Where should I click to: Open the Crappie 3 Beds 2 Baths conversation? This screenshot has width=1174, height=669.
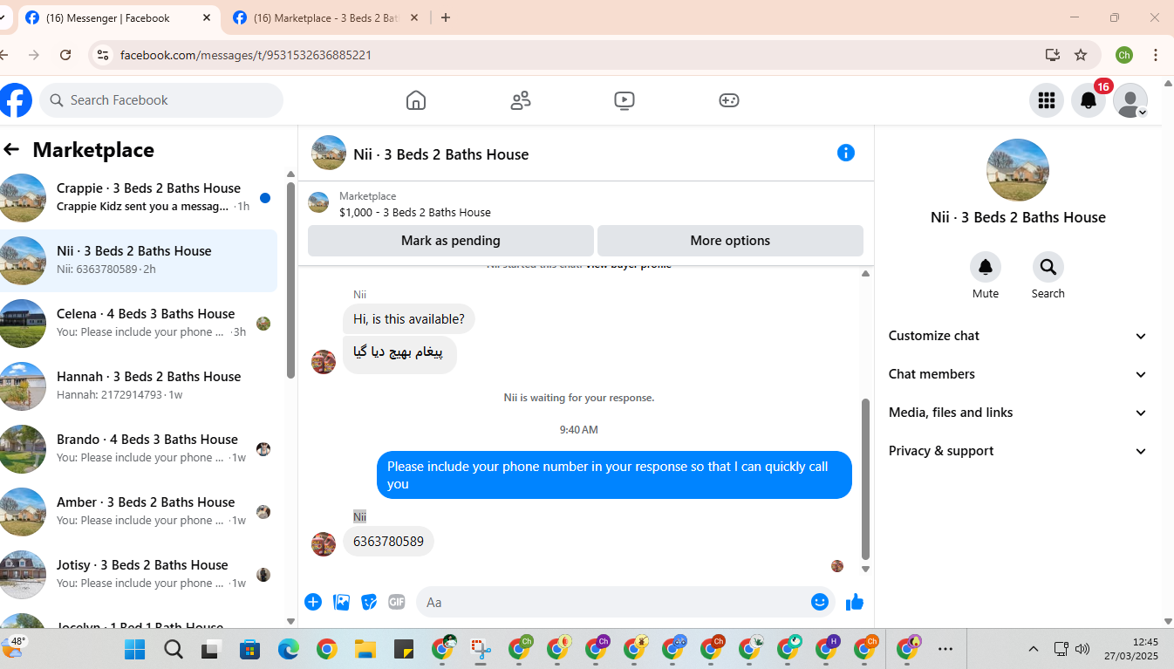click(139, 198)
